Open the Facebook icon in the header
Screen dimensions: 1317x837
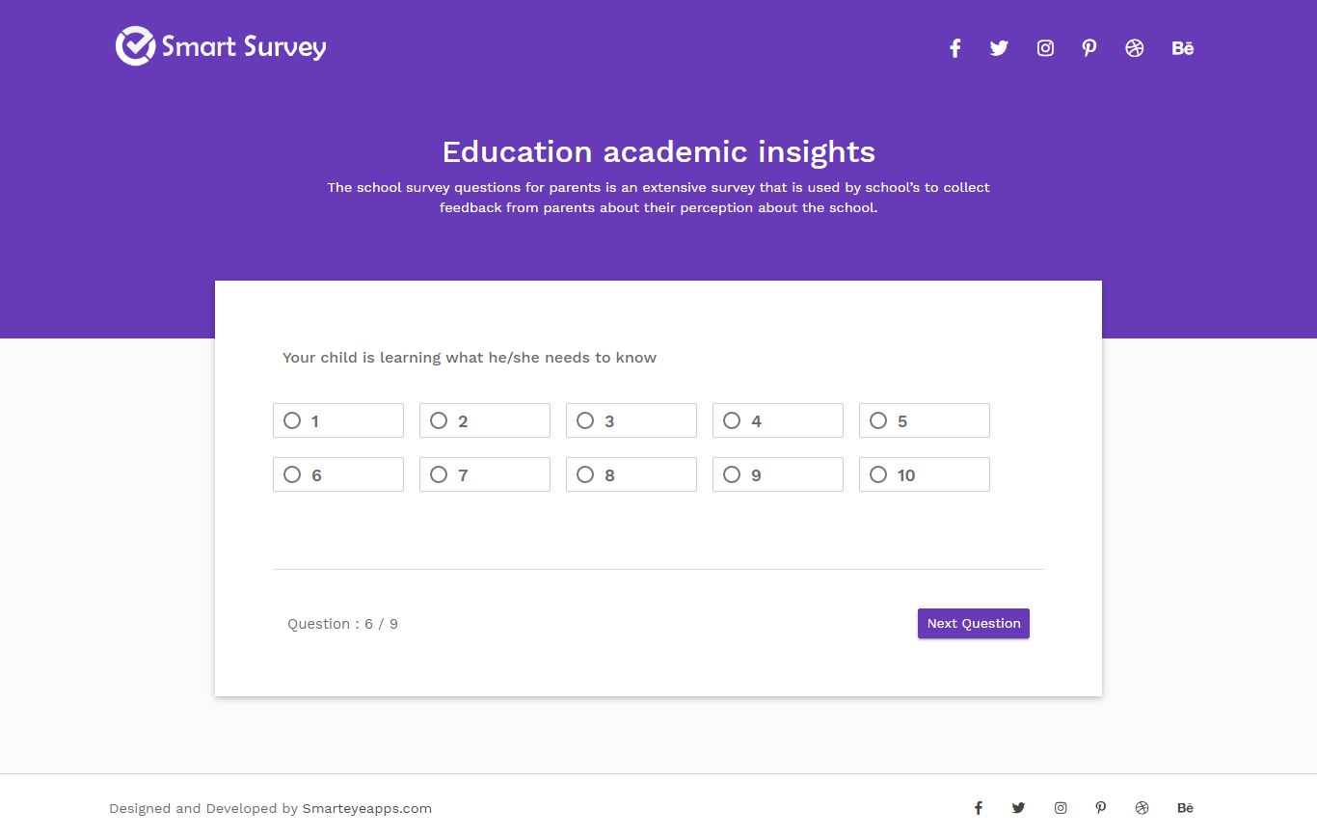tap(954, 48)
